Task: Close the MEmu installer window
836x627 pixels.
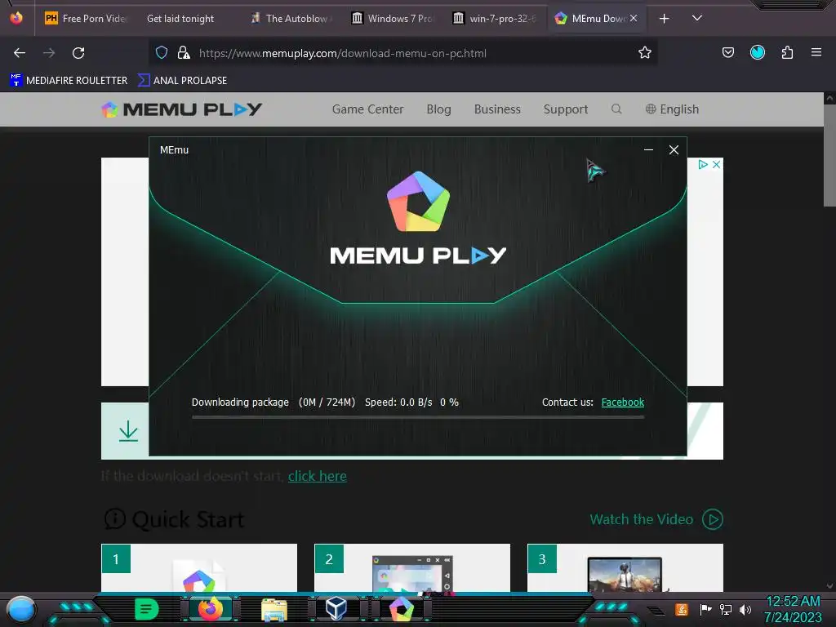Action: tap(674, 150)
